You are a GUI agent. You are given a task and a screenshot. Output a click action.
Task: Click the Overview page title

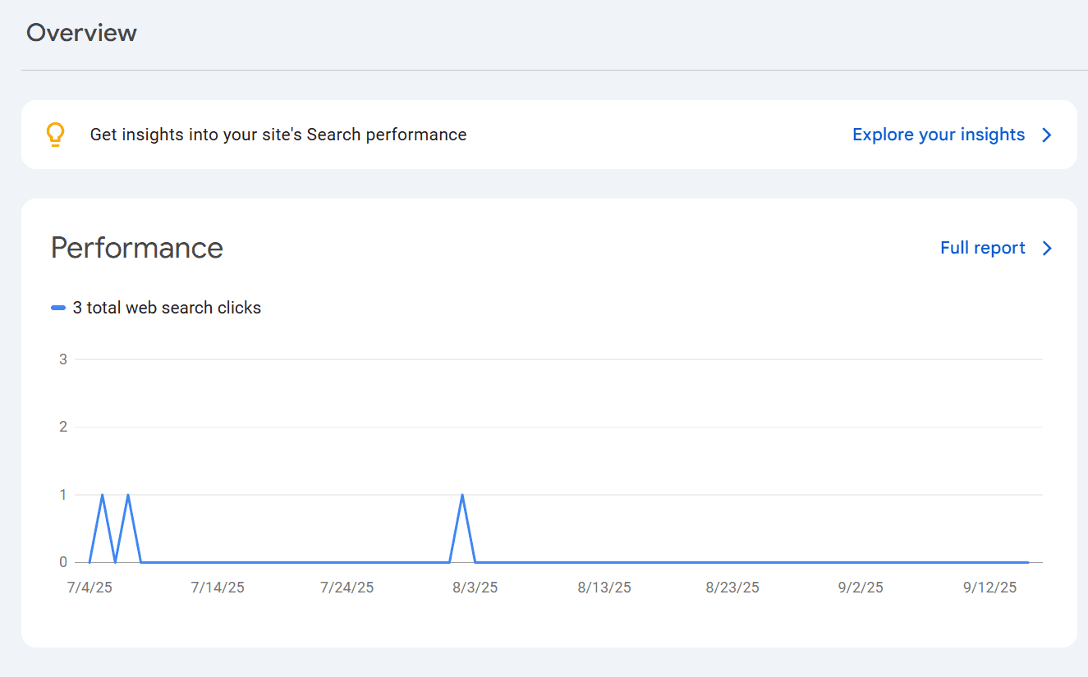pos(81,33)
